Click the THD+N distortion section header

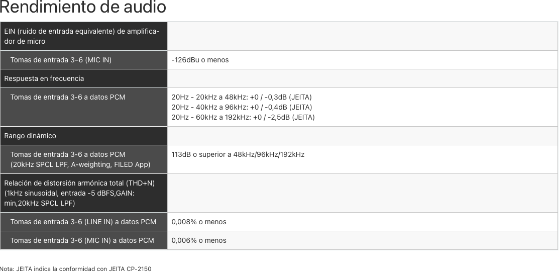[x=79, y=193]
